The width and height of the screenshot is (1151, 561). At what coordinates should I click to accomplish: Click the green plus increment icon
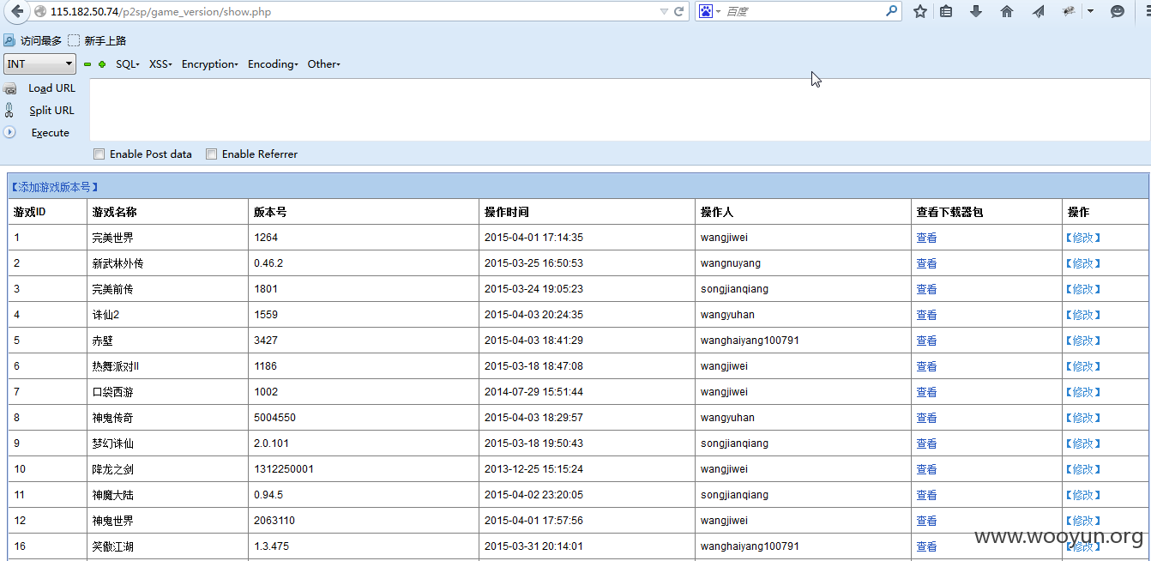pos(102,64)
